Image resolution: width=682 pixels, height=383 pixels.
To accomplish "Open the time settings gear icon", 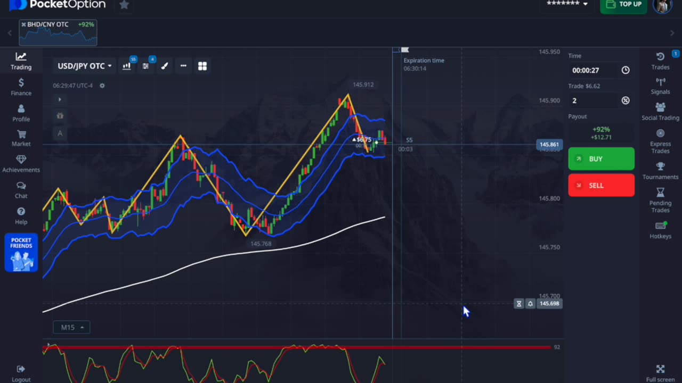I will [102, 86].
